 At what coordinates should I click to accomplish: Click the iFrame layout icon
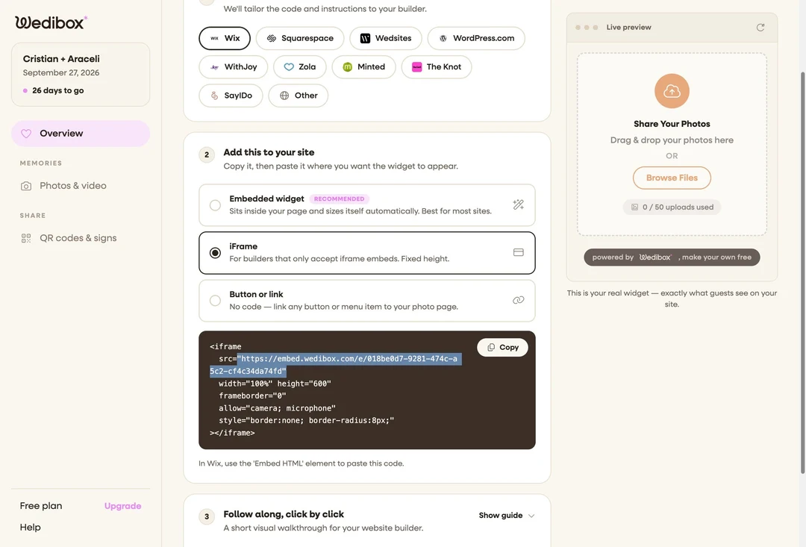[518, 252]
